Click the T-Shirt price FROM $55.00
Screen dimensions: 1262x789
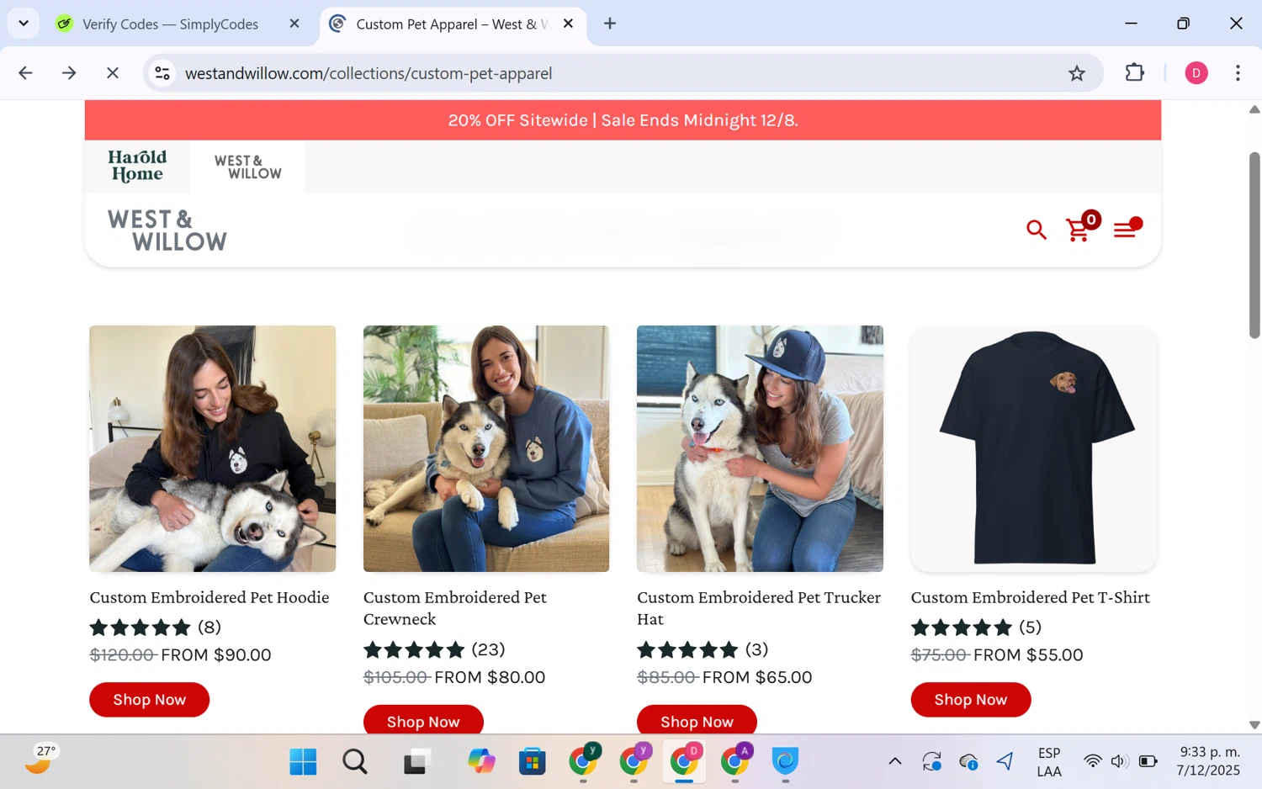pyautogui.click(x=1028, y=655)
